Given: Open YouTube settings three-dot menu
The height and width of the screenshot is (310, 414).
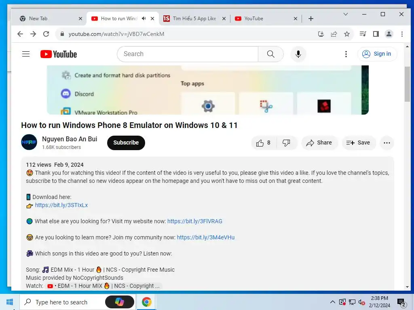Looking at the screenshot, I should click(x=346, y=54).
